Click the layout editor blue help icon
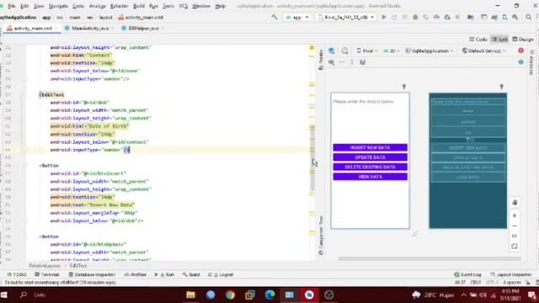 520,61
